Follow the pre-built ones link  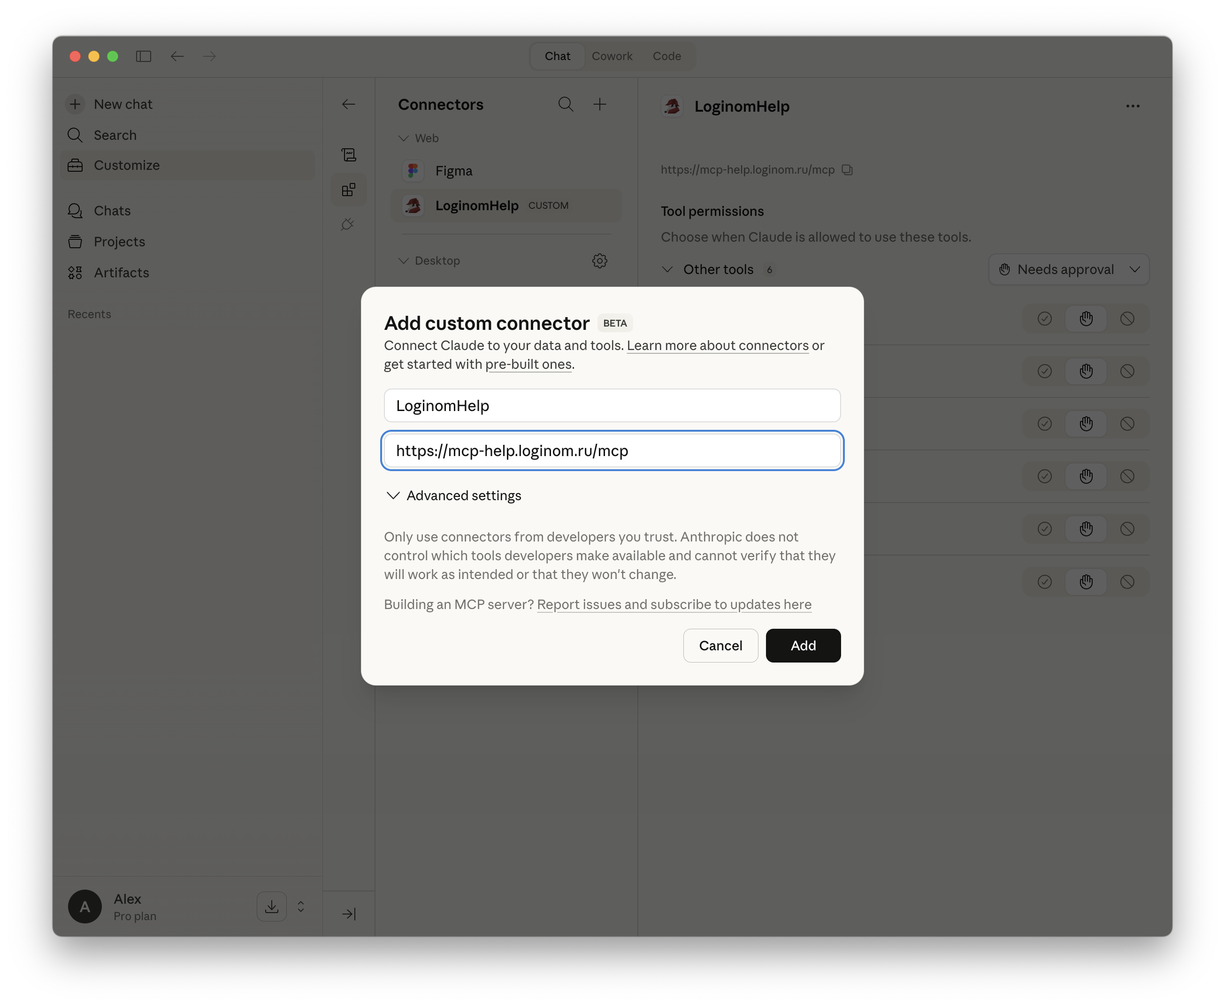coord(528,365)
